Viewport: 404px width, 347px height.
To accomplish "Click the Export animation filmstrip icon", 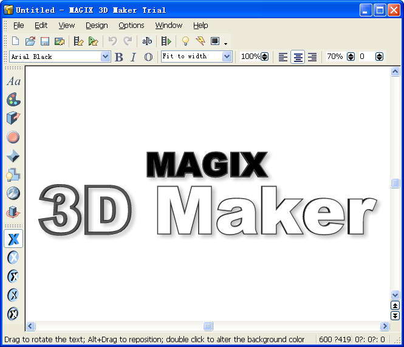I will [78, 41].
